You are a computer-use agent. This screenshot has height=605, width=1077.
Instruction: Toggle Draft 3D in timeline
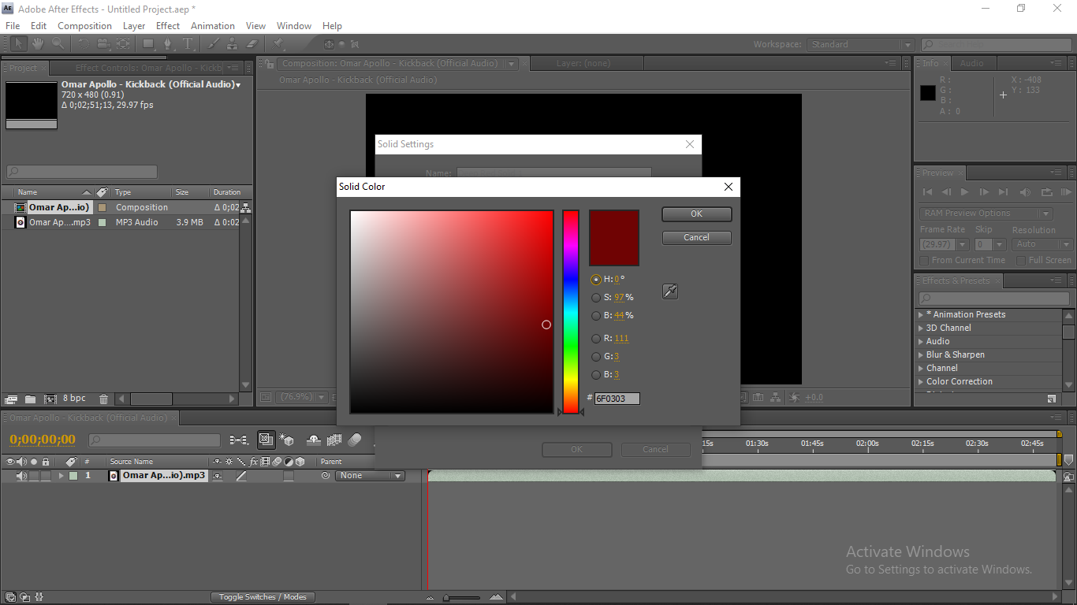coord(287,440)
